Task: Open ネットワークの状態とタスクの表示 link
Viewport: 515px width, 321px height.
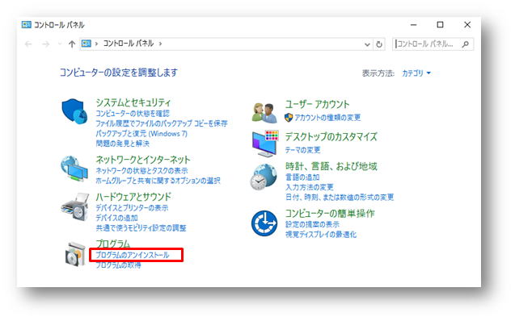Action: (x=142, y=171)
